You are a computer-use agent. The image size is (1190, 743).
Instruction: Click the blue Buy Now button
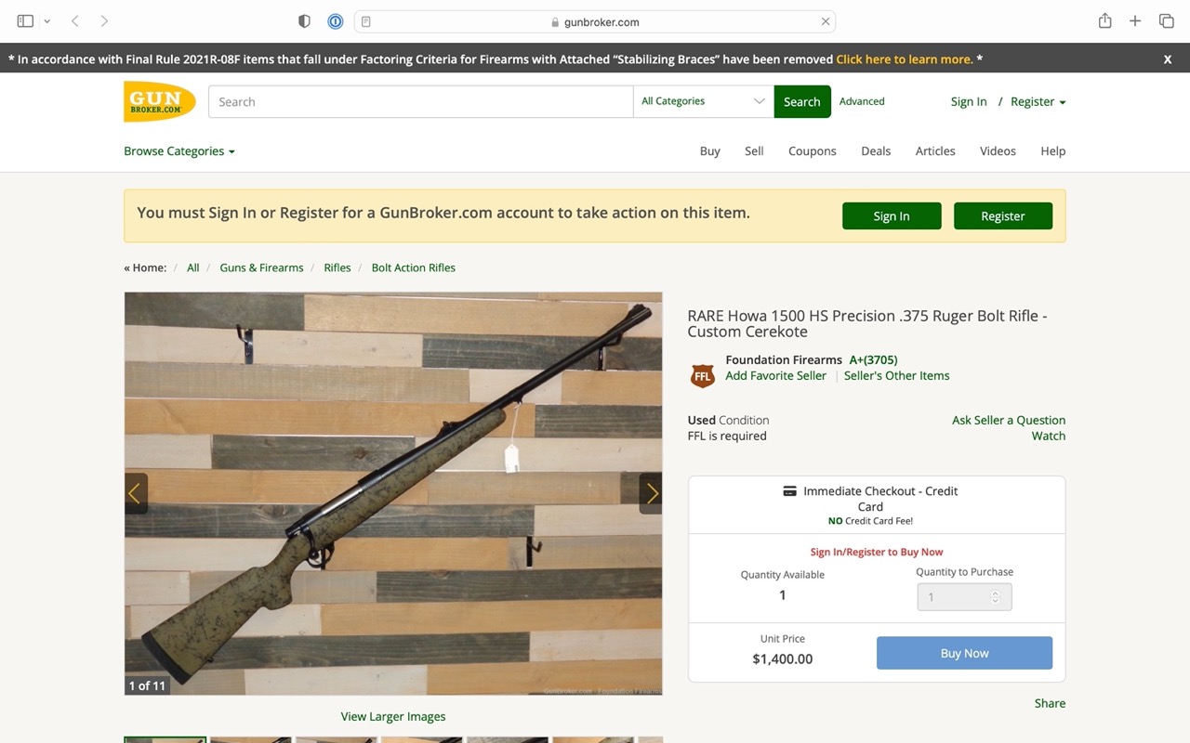(964, 653)
